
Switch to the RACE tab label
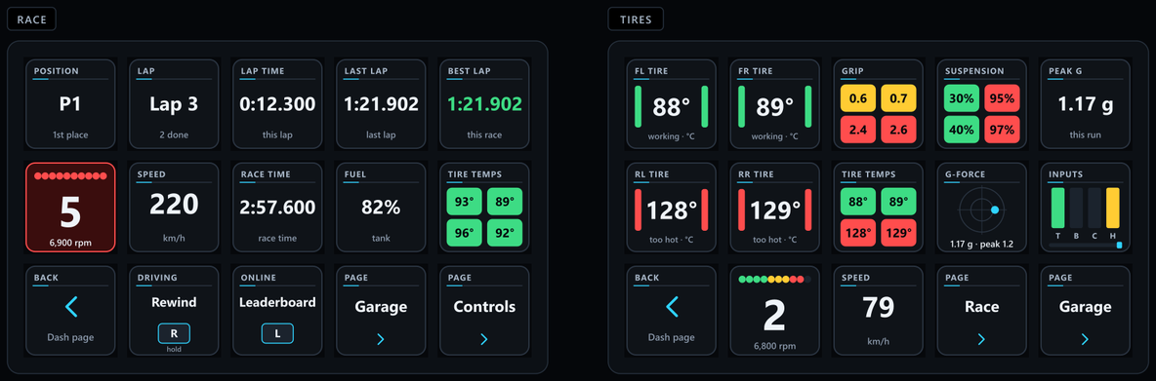tap(31, 19)
